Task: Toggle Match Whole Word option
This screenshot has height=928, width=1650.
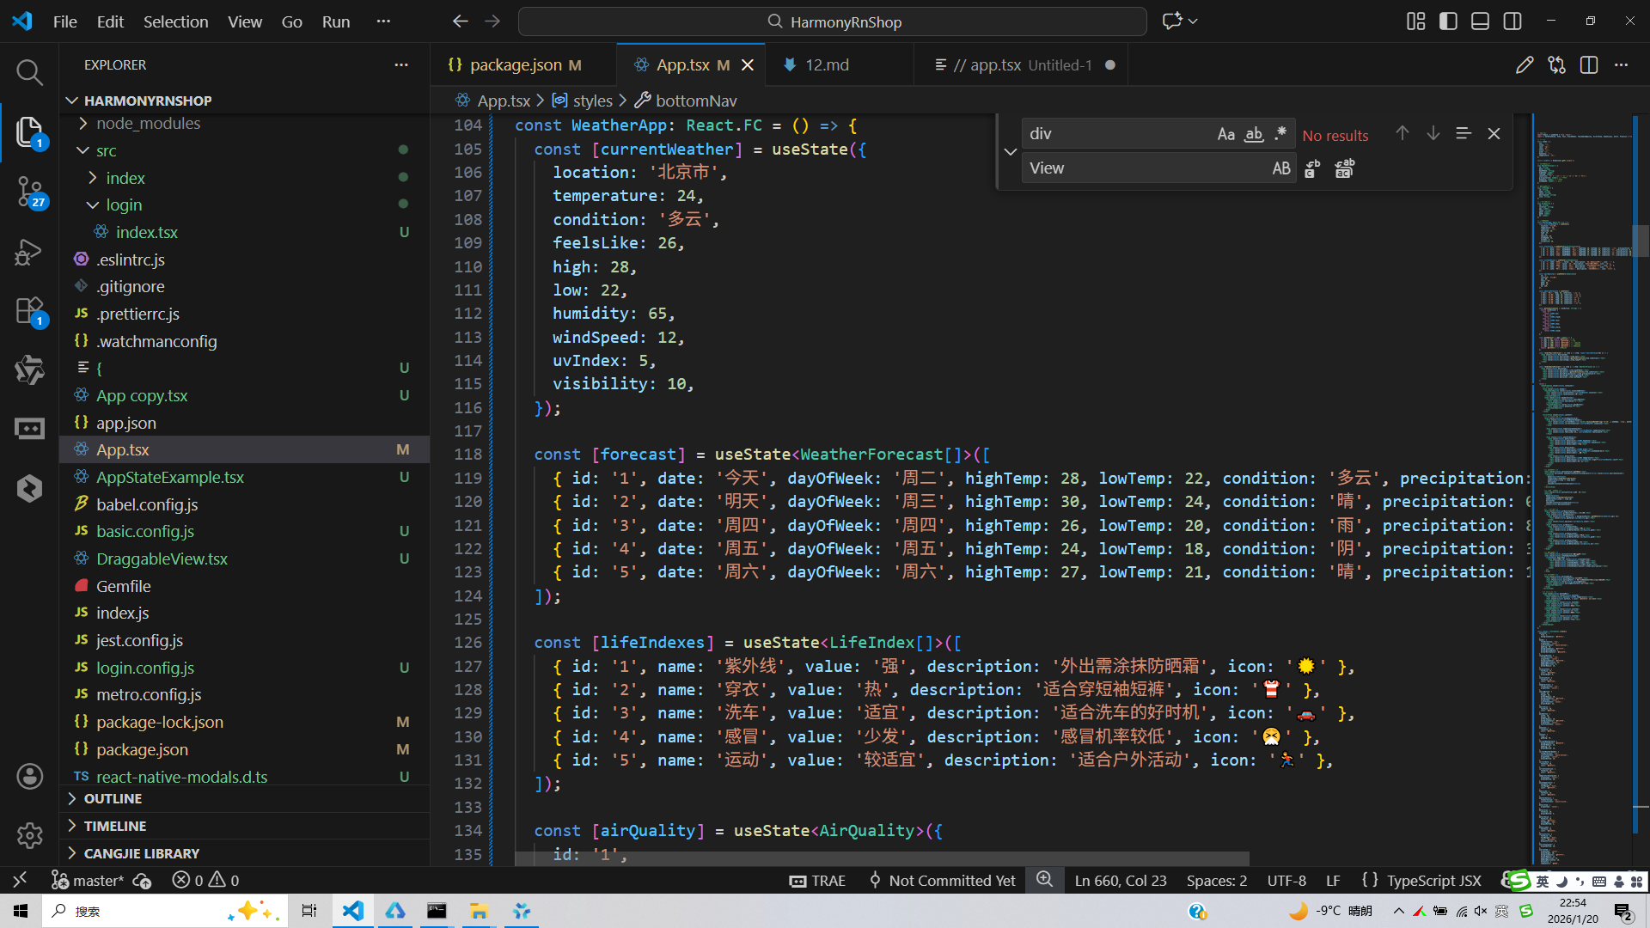Action: [x=1254, y=134]
